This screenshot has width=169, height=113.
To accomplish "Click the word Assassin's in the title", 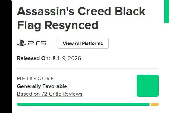I will [46, 11].
